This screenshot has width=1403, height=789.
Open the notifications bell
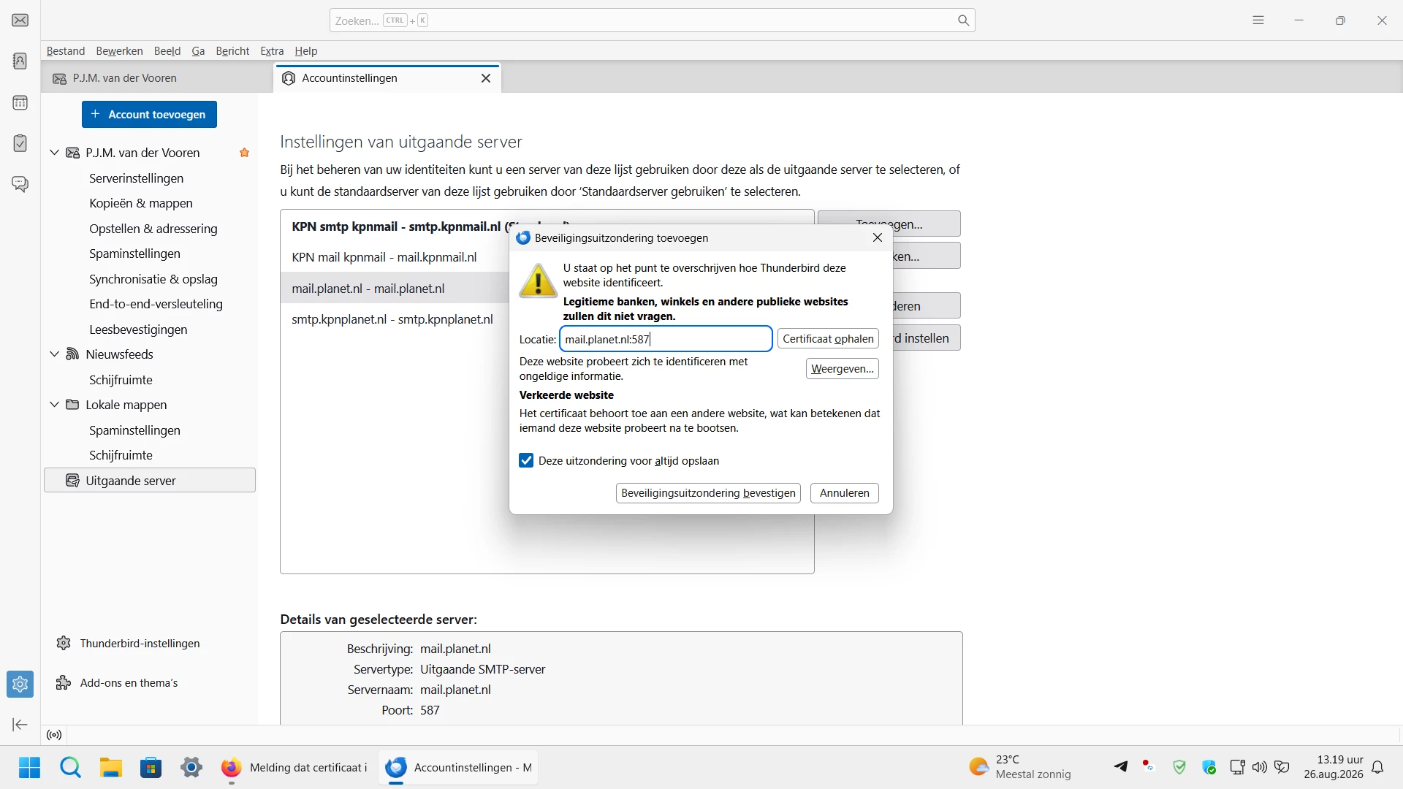pos(1377,767)
